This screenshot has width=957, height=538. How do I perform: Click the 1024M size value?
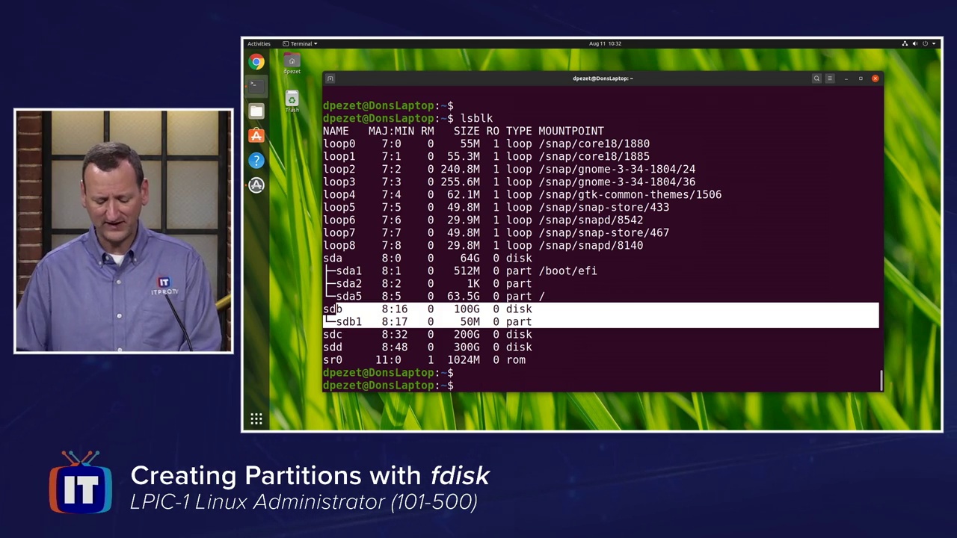[464, 359]
